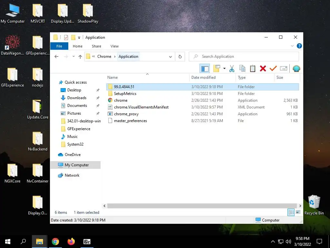Click the orange checkmark Properties icon
The width and height of the screenshot is (330, 248).
[x=273, y=68]
